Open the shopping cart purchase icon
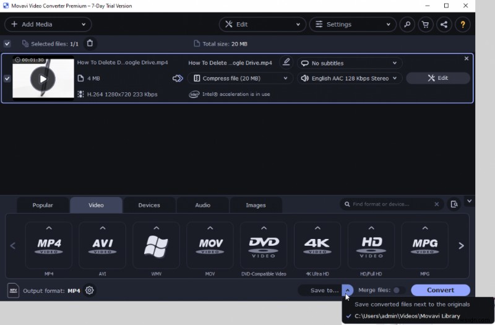 [426, 24]
